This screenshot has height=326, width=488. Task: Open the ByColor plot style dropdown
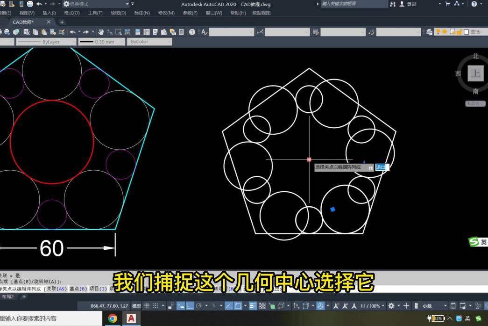click(x=149, y=42)
